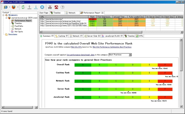Click the Cockpit panel tab
185x114 pixels.
tap(6, 12)
